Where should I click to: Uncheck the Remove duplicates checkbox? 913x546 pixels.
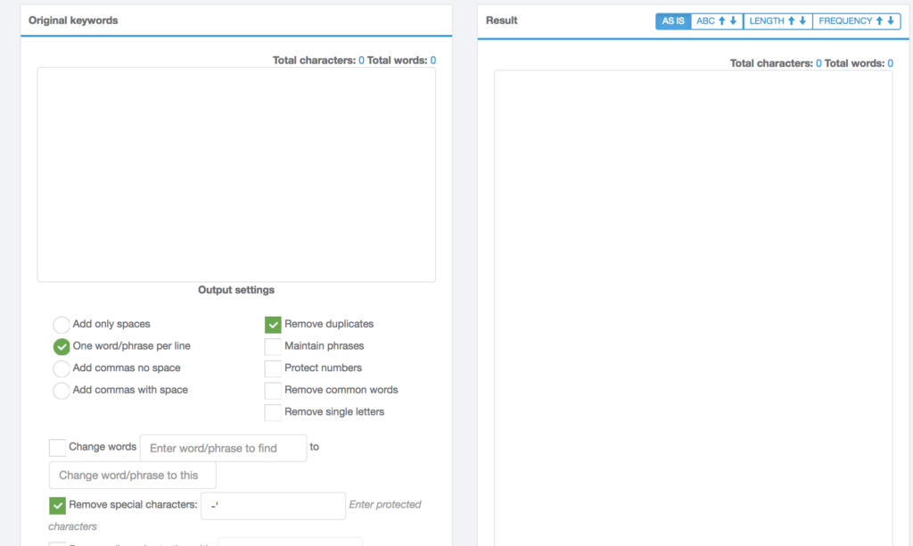[273, 325]
